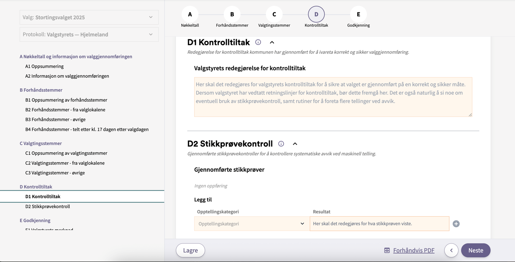Click the Lagre button

click(190, 250)
